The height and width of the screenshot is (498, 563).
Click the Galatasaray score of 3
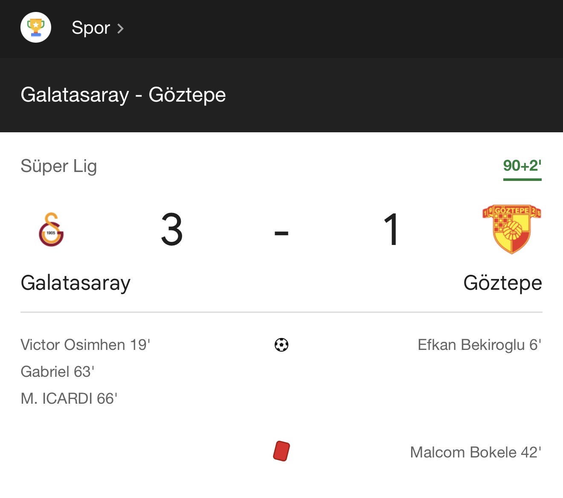click(172, 230)
